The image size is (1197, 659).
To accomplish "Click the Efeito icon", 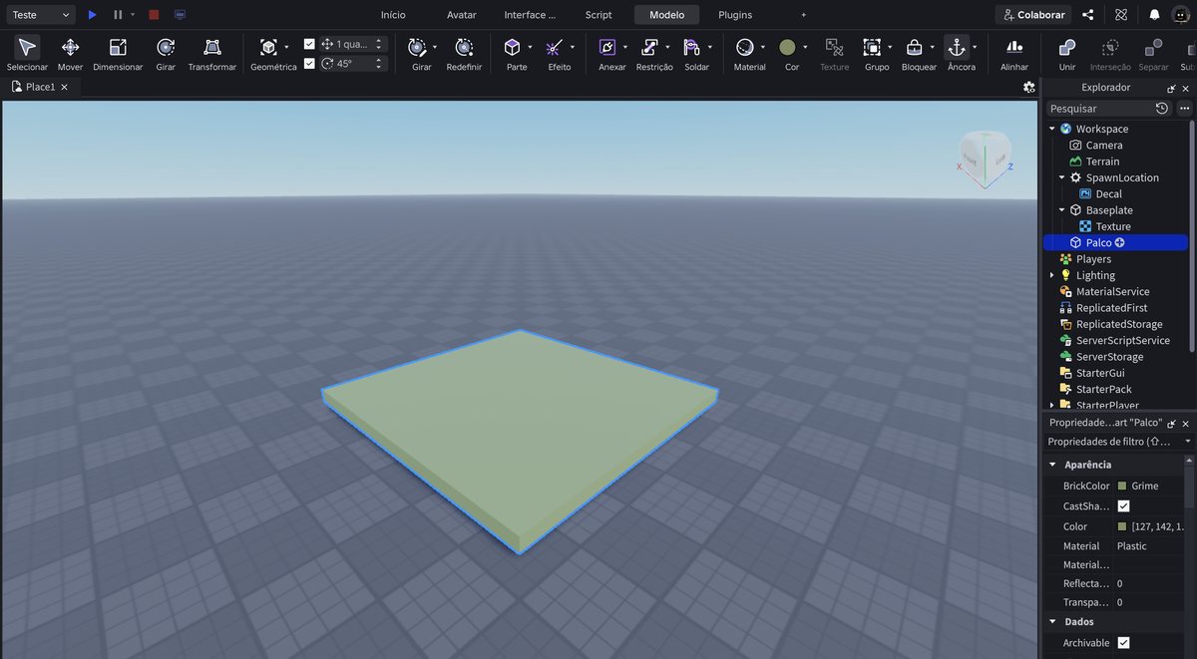I will (555, 47).
